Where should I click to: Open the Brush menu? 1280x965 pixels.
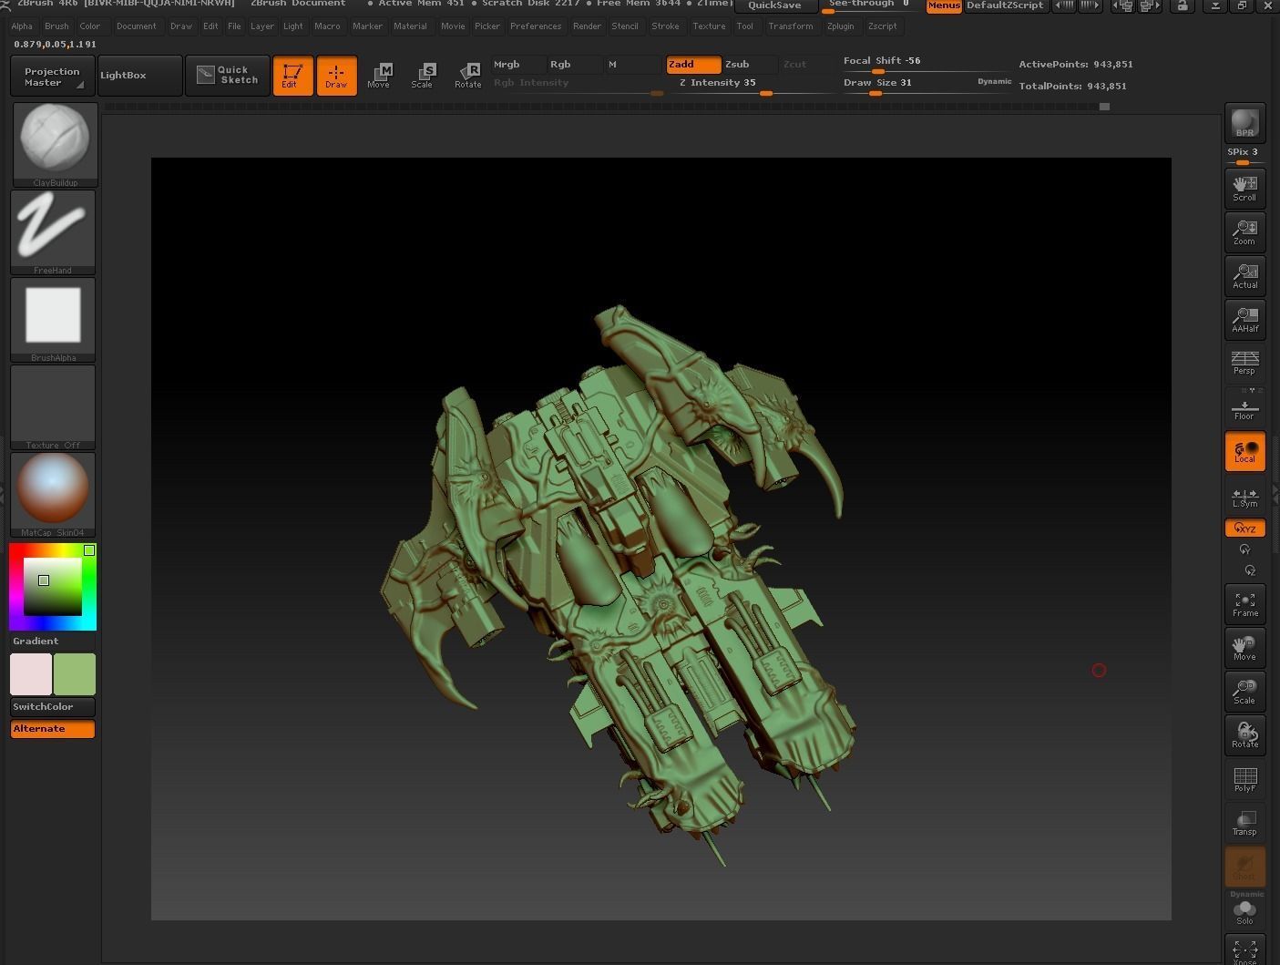56,26
